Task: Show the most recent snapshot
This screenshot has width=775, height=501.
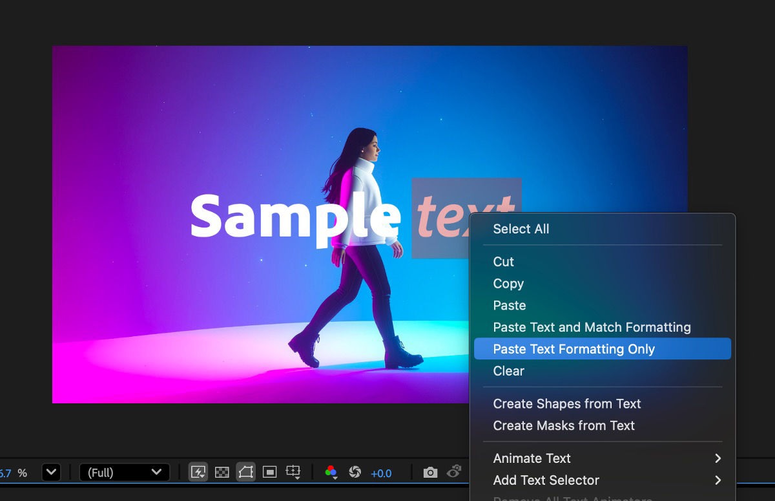Action: (455, 473)
